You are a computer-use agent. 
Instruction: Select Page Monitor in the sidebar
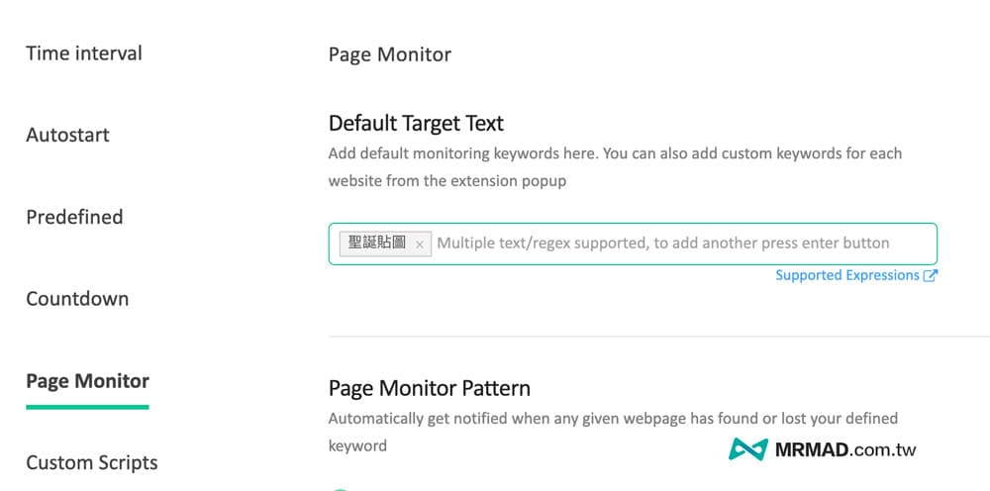point(88,381)
